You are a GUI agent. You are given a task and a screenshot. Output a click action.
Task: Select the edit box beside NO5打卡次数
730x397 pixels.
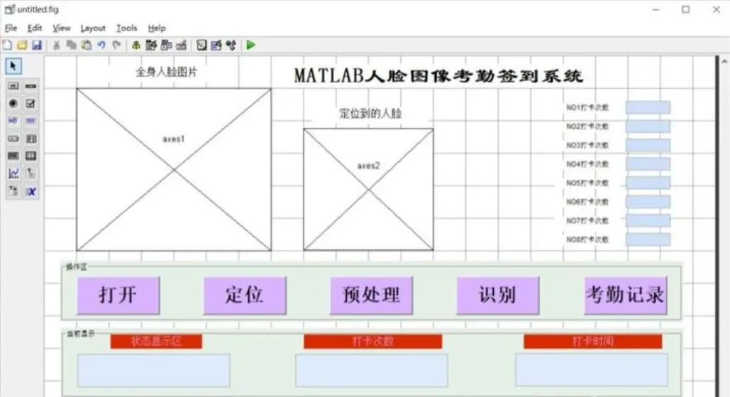tap(648, 183)
